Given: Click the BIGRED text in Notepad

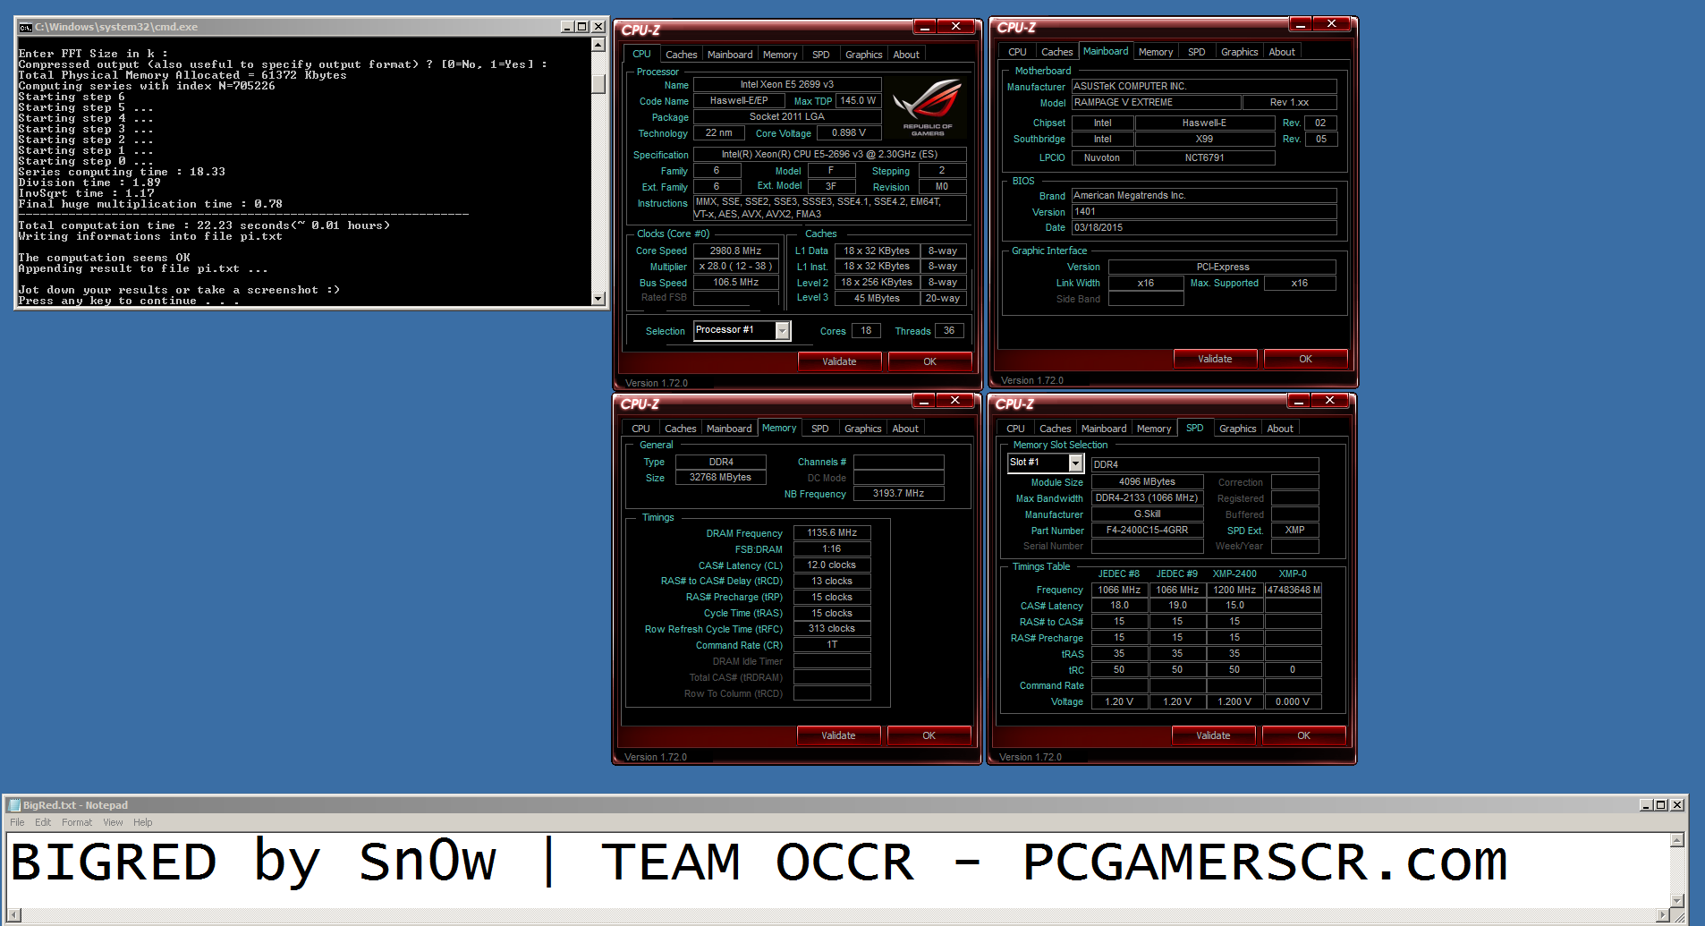Looking at the screenshot, I should click(x=114, y=862).
